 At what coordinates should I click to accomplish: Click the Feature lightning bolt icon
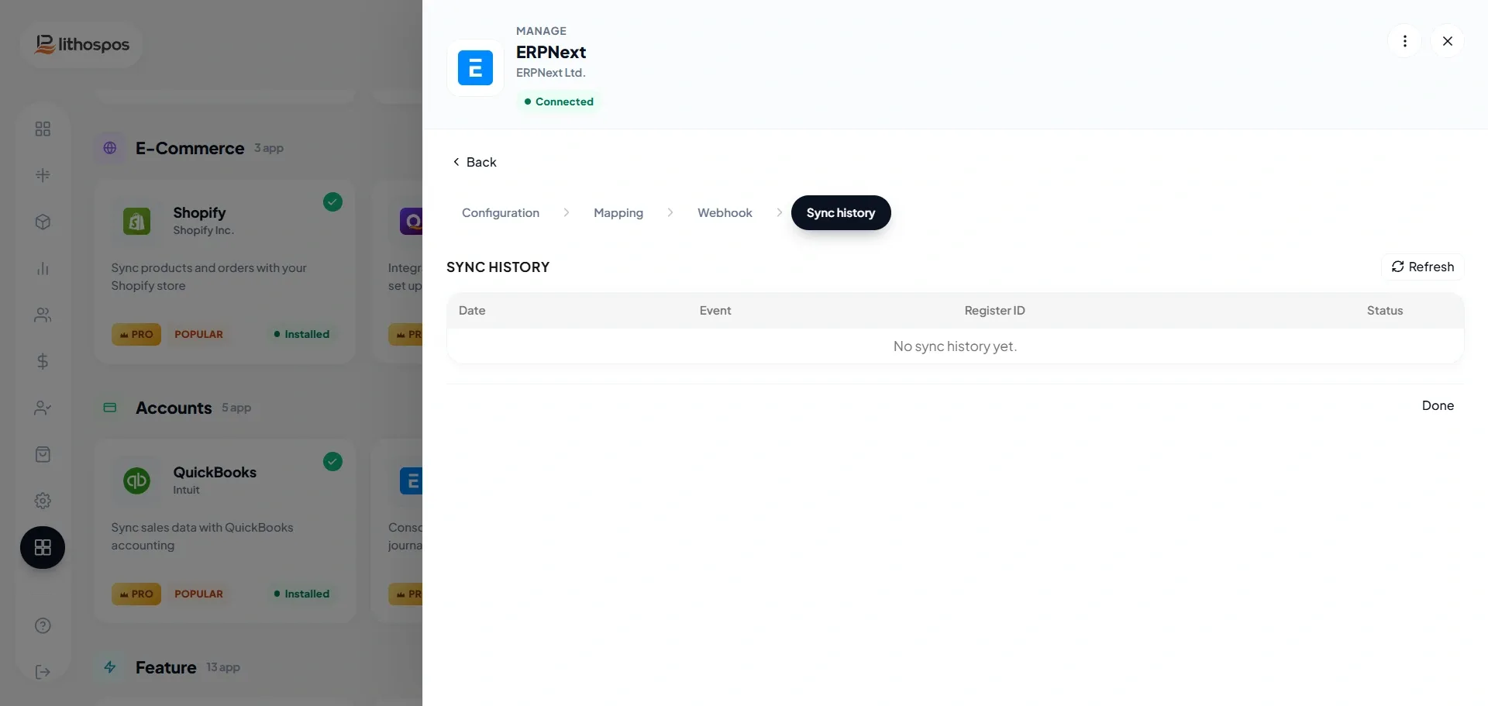pos(110,667)
